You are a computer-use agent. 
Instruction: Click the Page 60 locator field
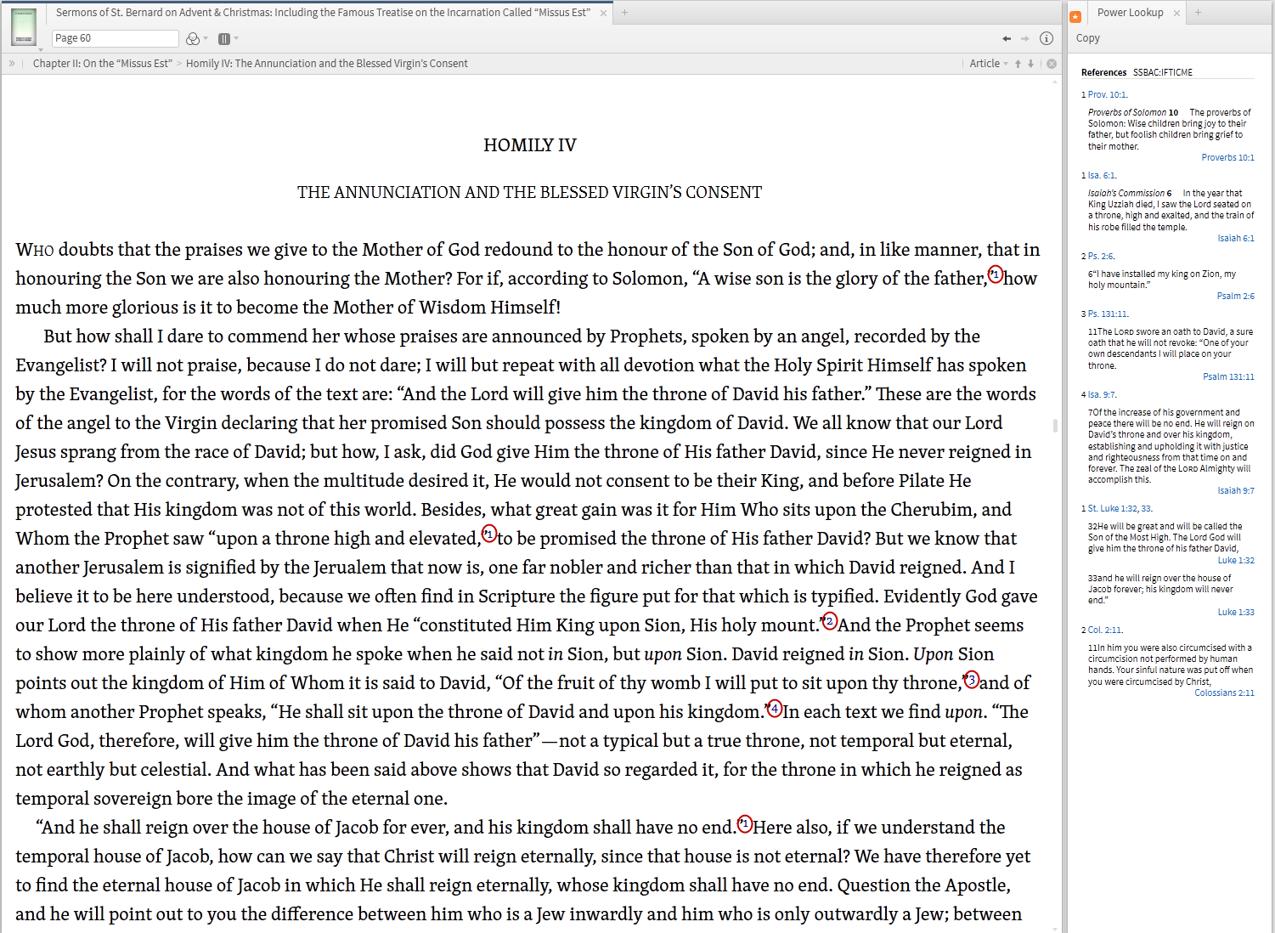click(x=115, y=37)
